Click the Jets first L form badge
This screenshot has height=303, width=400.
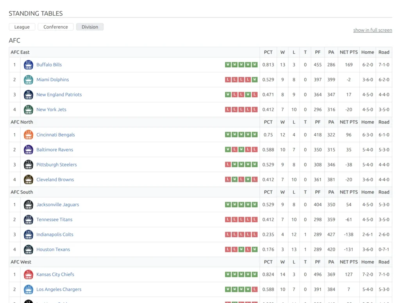(x=228, y=109)
